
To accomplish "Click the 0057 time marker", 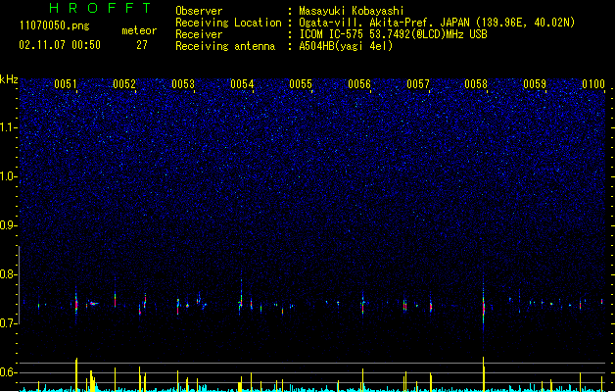I will tap(418, 84).
